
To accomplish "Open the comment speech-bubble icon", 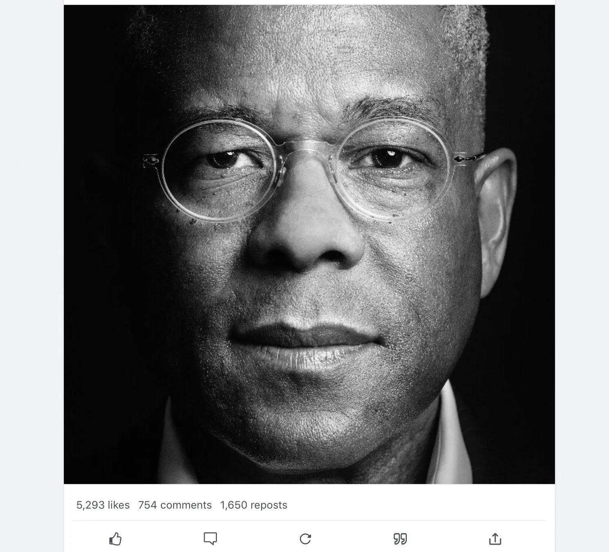I will pos(210,538).
